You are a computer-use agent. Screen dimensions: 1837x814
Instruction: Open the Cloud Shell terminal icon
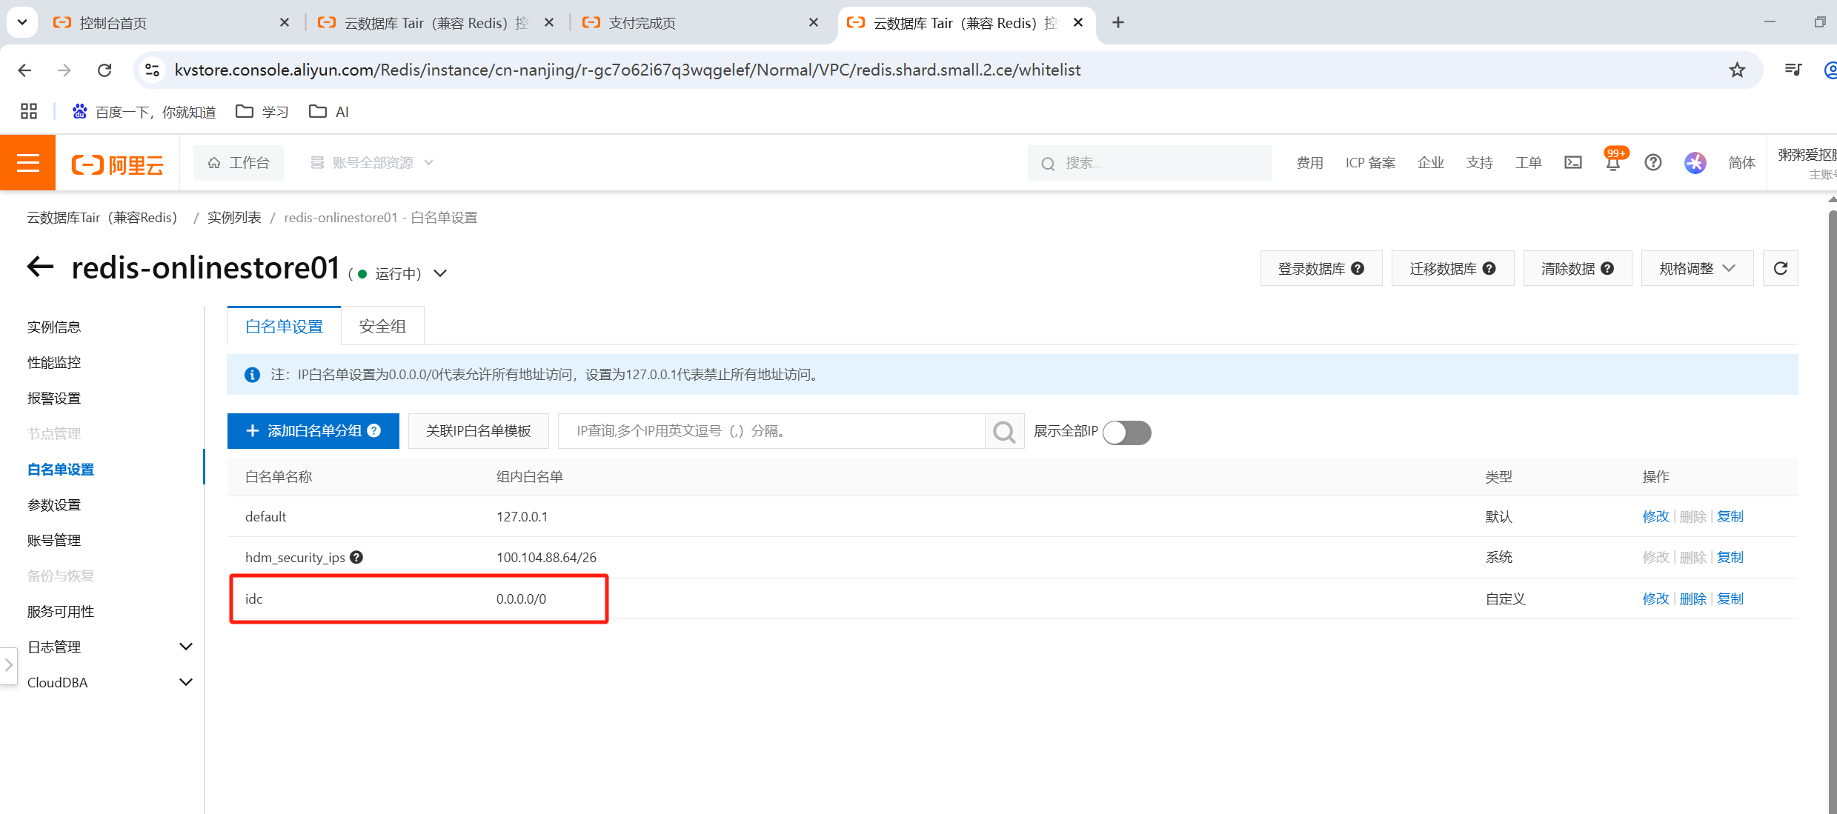[x=1572, y=162]
